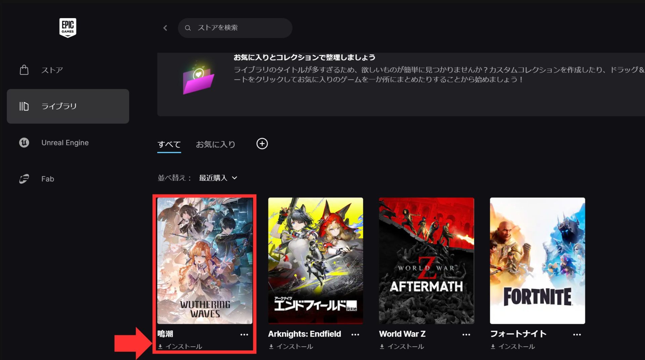The image size is (645, 360).
Task: Open the options menu for 鳴潮
Action: [x=244, y=334]
